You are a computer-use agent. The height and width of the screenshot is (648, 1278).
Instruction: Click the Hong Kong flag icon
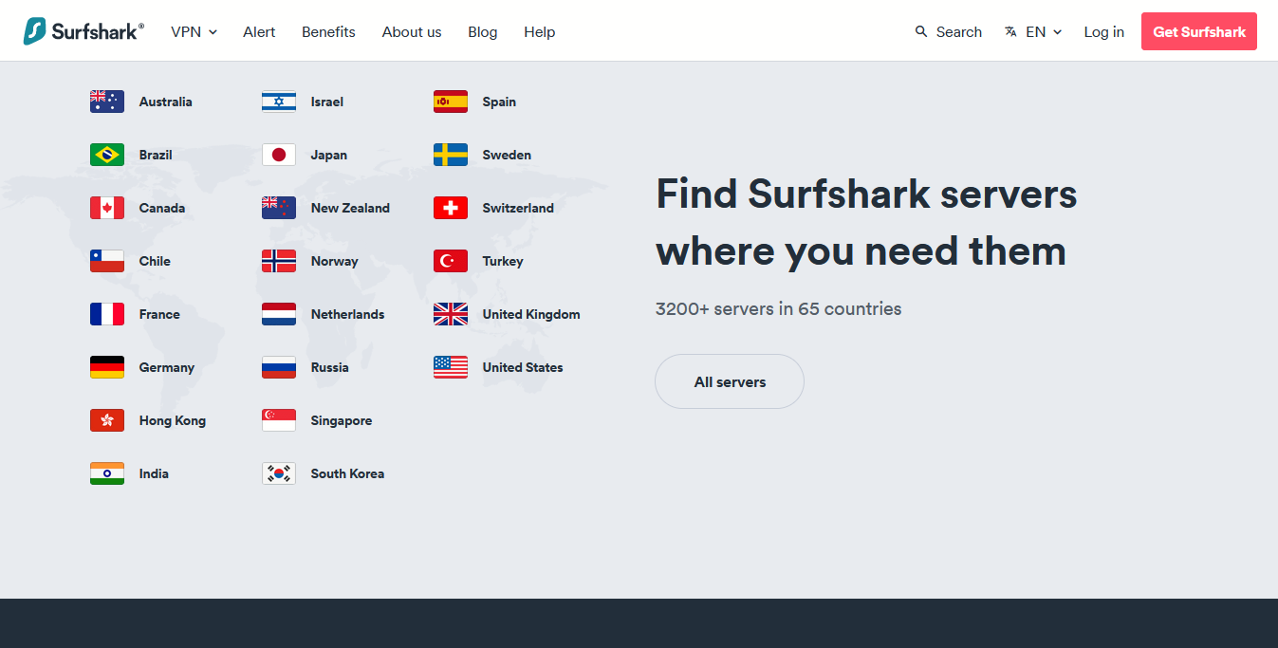(107, 420)
